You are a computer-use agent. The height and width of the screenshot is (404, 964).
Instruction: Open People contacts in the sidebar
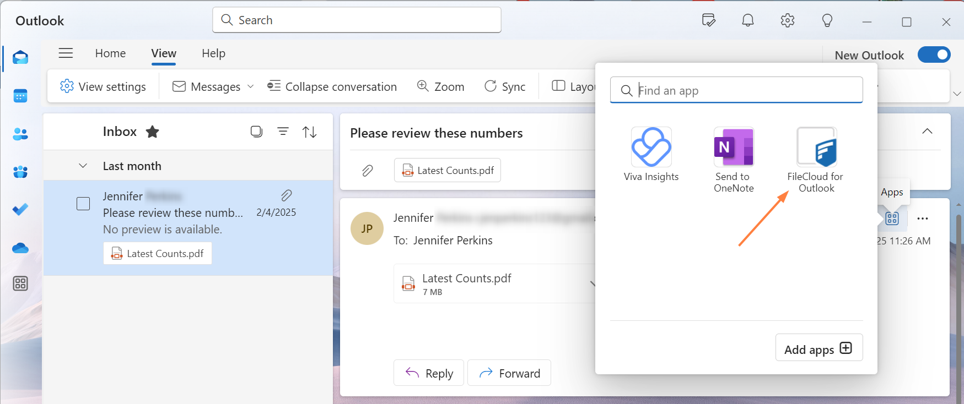pyautogui.click(x=20, y=134)
